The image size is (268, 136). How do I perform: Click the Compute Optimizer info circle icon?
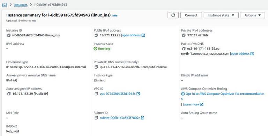[x=183, y=94]
